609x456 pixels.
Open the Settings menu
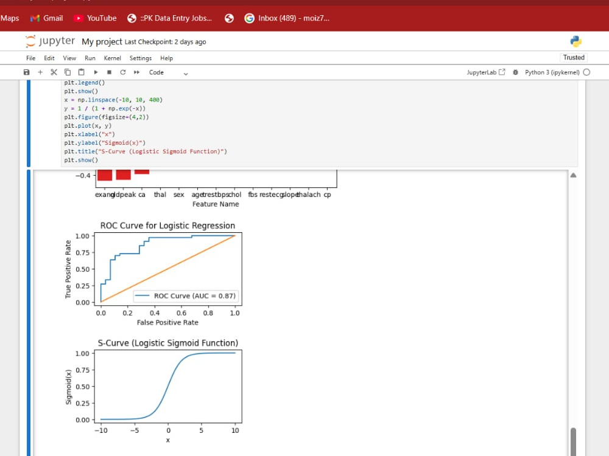pos(140,58)
